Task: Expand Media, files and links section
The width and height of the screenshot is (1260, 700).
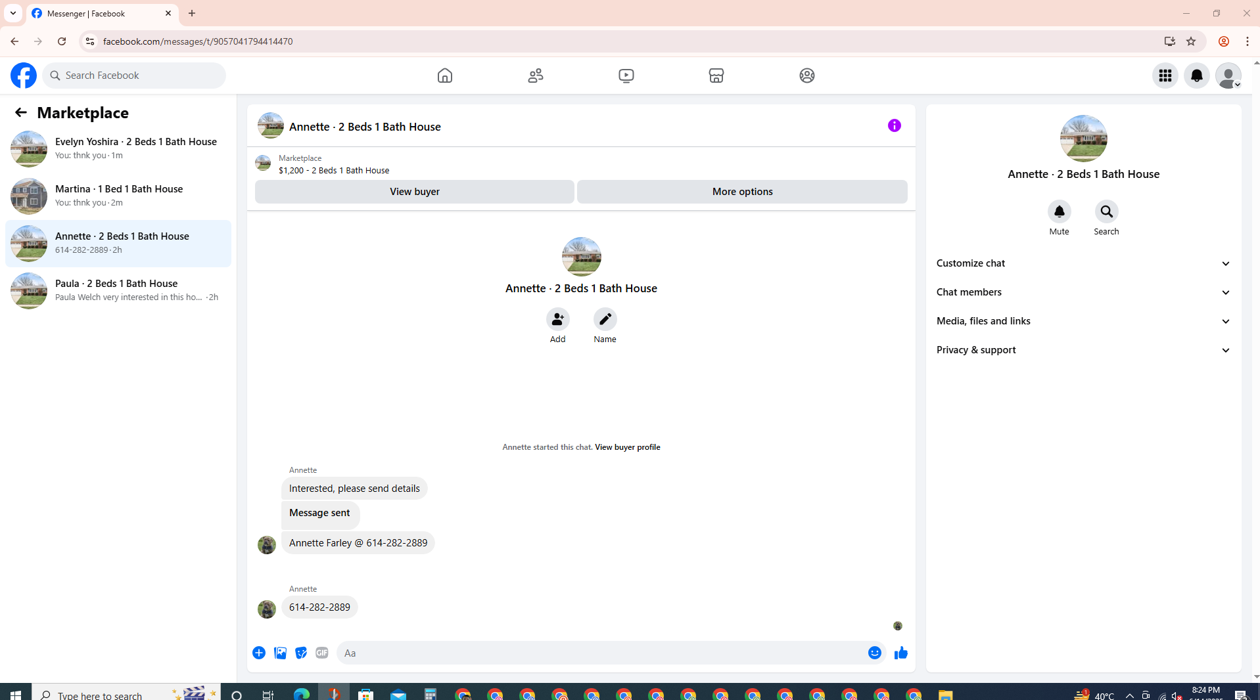Action: coord(1083,321)
